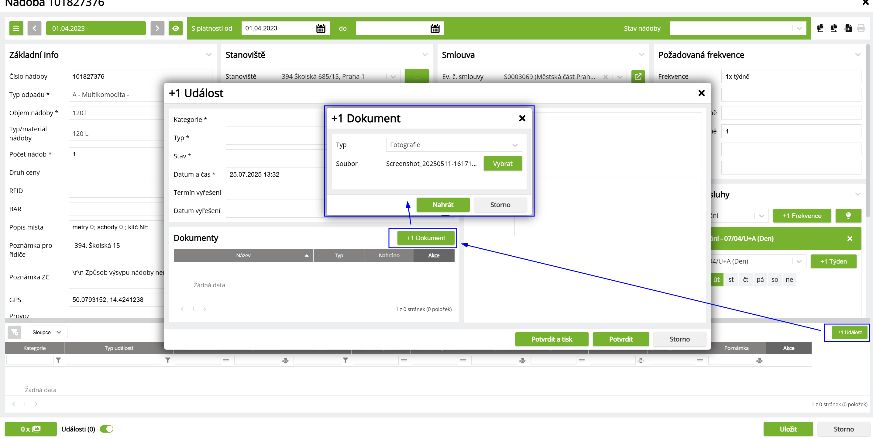Toggle the Události (0) switch
Image resolution: width=873 pixels, height=439 pixels.
pos(106,429)
